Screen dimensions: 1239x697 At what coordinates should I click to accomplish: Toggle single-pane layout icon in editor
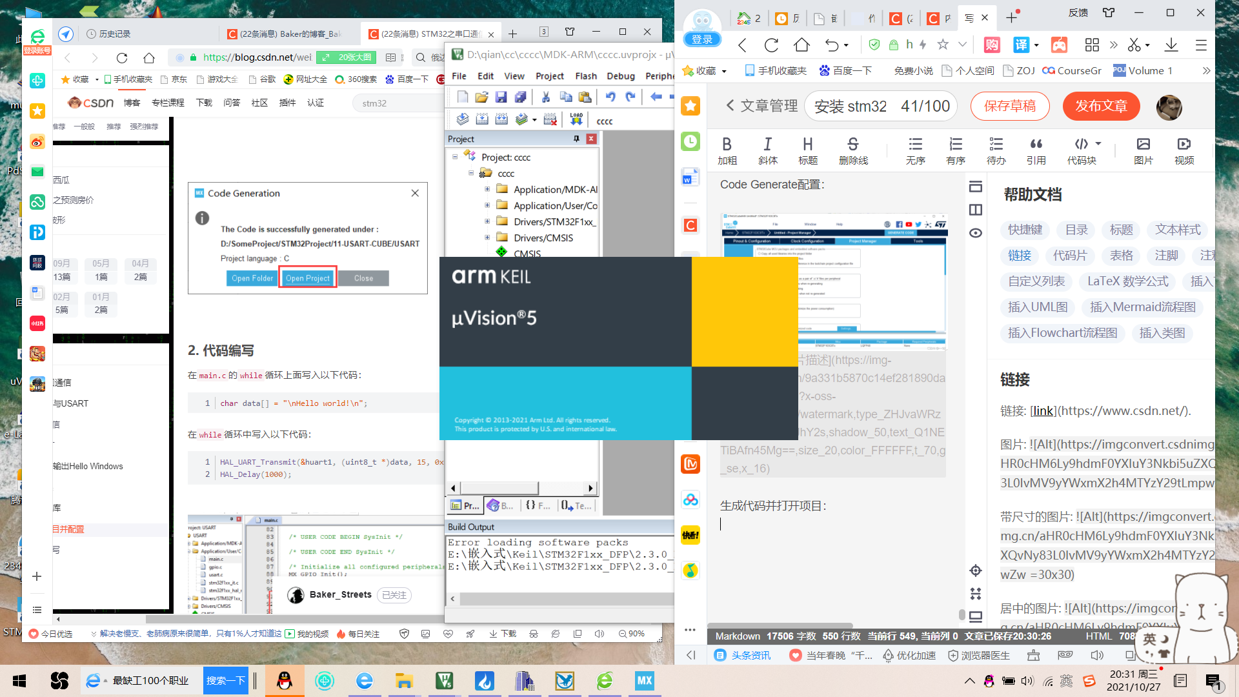[976, 187]
